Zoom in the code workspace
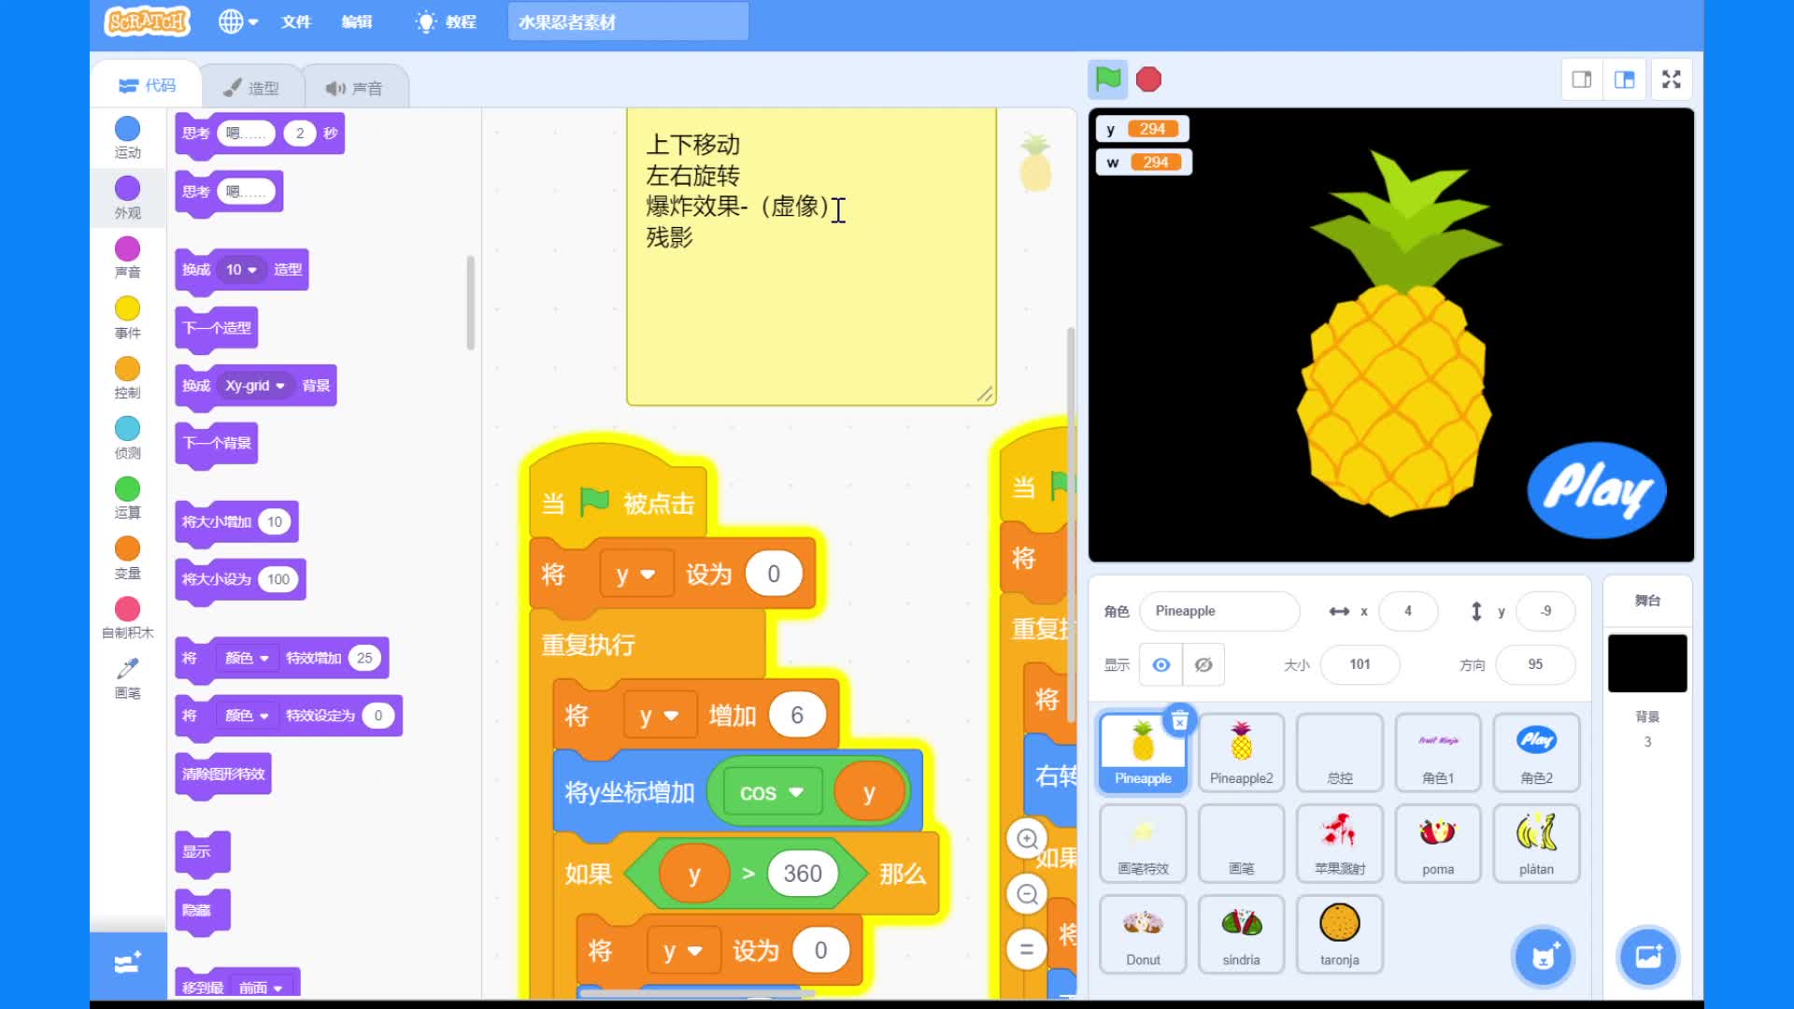The image size is (1794, 1009). click(x=1027, y=839)
